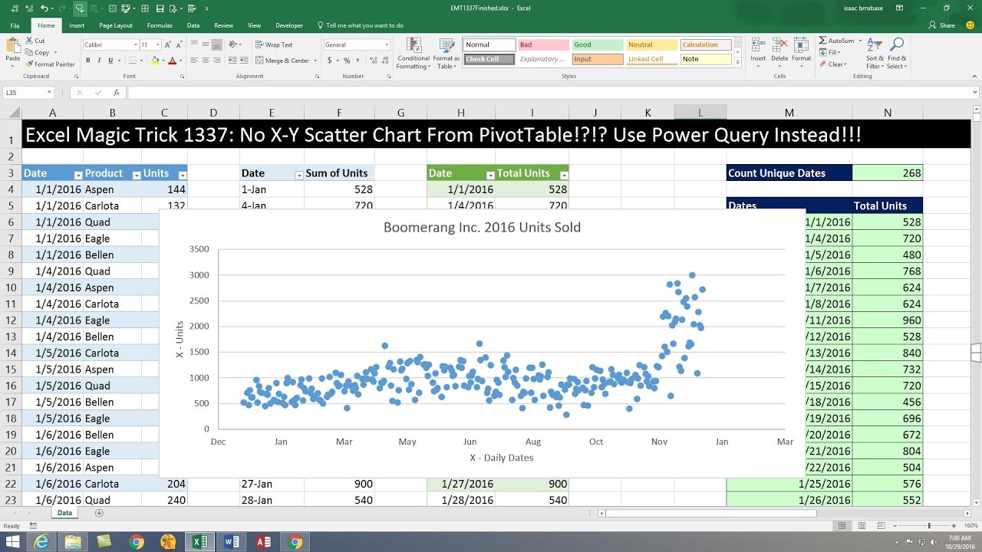Apply the Good cell style swatch
This screenshot has width=982, height=552.
point(597,44)
